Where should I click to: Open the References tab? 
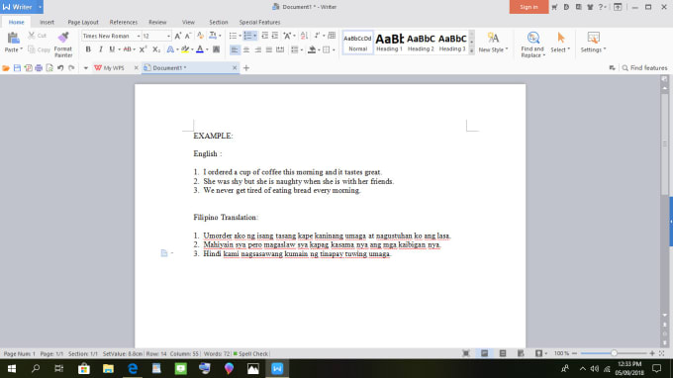click(x=123, y=22)
